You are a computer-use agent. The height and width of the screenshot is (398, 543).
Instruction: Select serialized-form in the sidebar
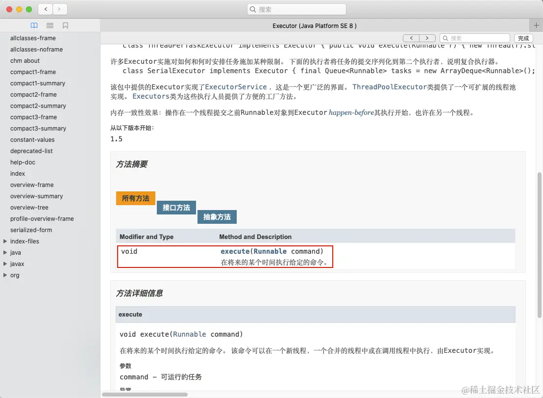(x=31, y=230)
